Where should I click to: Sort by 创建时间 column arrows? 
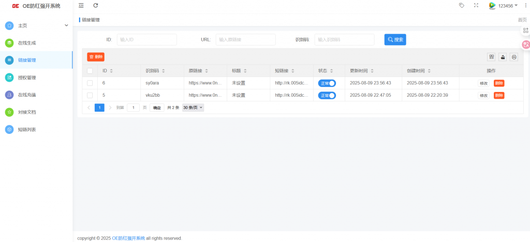pyautogui.click(x=429, y=71)
